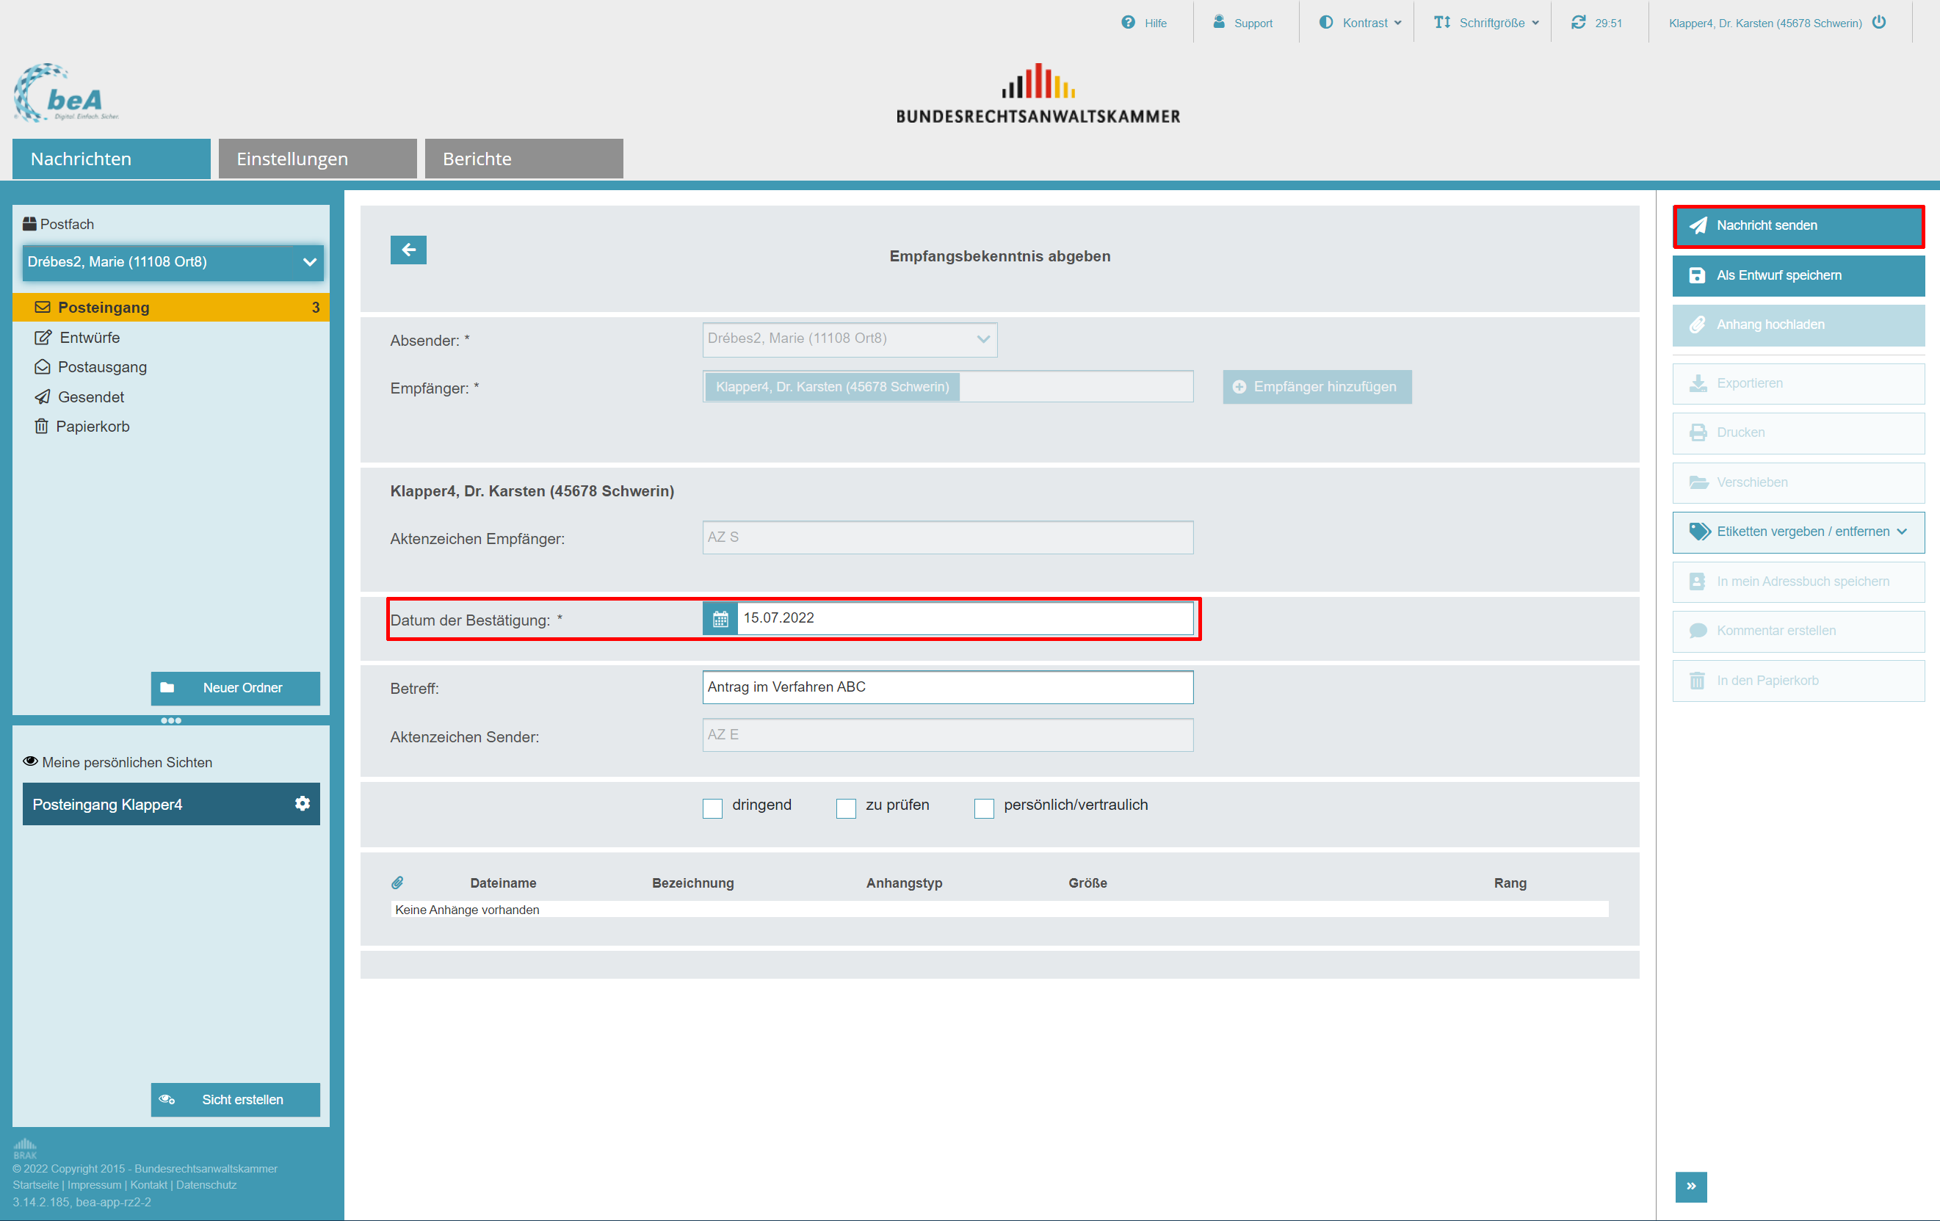Image resolution: width=1940 pixels, height=1221 pixels.
Task: Click the session timer refresh icon
Action: tap(1577, 23)
